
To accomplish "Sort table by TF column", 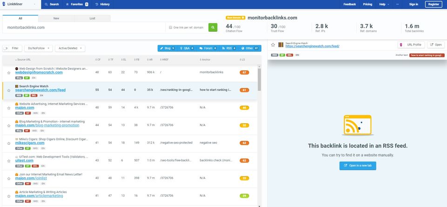I will tap(110, 60).
